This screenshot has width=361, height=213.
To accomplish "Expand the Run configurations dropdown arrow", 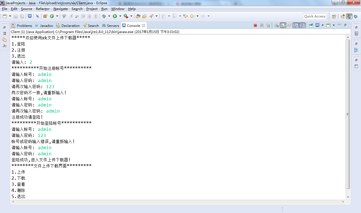I will coord(120,16).
